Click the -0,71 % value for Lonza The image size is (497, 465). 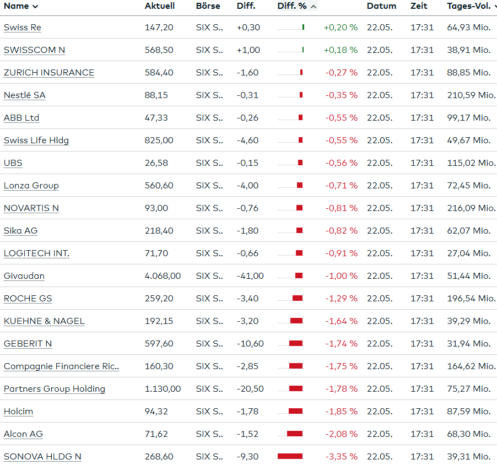tap(342, 186)
